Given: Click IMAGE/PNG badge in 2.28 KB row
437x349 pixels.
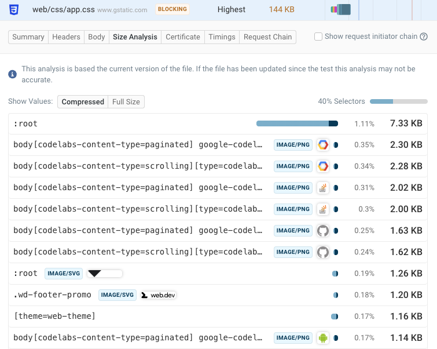Looking at the screenshot, I should (x=293, y=166).
